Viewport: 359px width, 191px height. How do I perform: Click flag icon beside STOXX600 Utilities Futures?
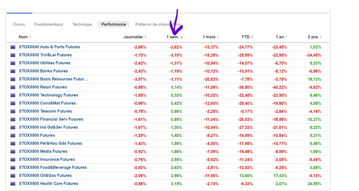(13, 63)
